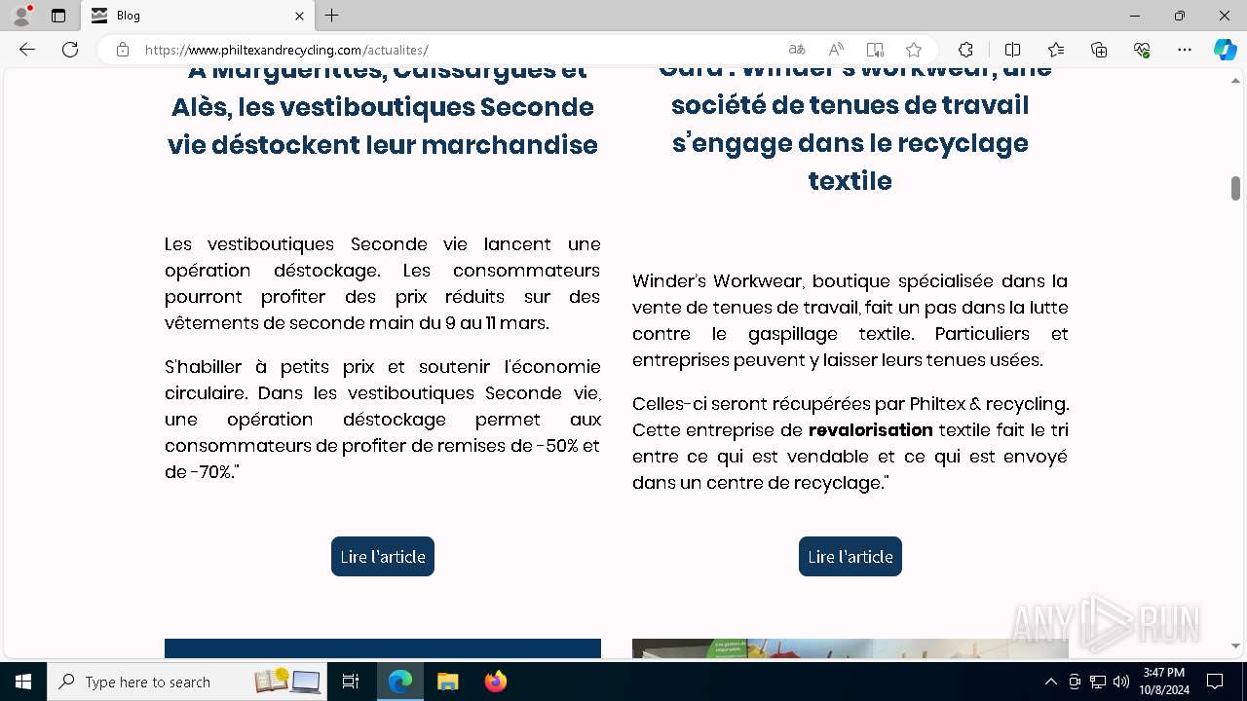Close the Blog tab
Image resolution: width=1247 pixels, height=701 pixels.
click(x=299, y=16)
